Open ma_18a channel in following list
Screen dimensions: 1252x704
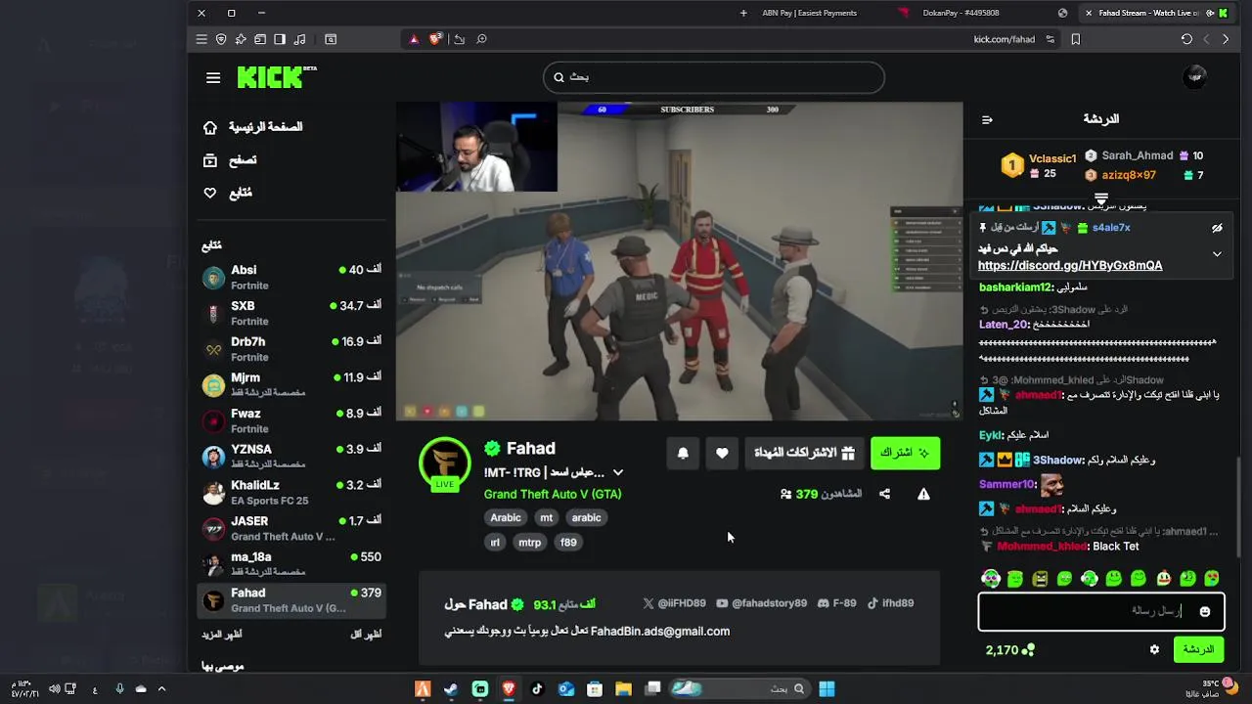pyautogui.click(x=291, y=564)
